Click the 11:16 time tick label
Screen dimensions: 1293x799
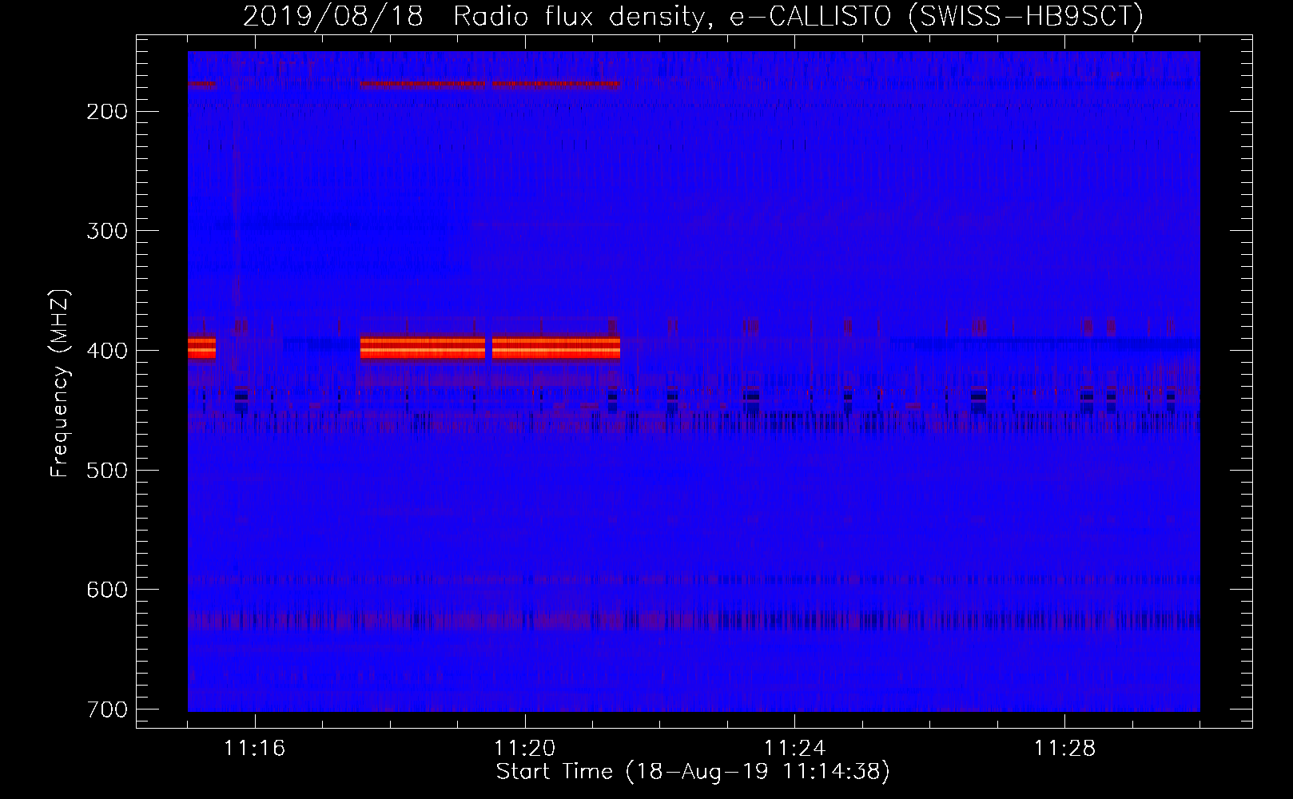tap(255, 748)
